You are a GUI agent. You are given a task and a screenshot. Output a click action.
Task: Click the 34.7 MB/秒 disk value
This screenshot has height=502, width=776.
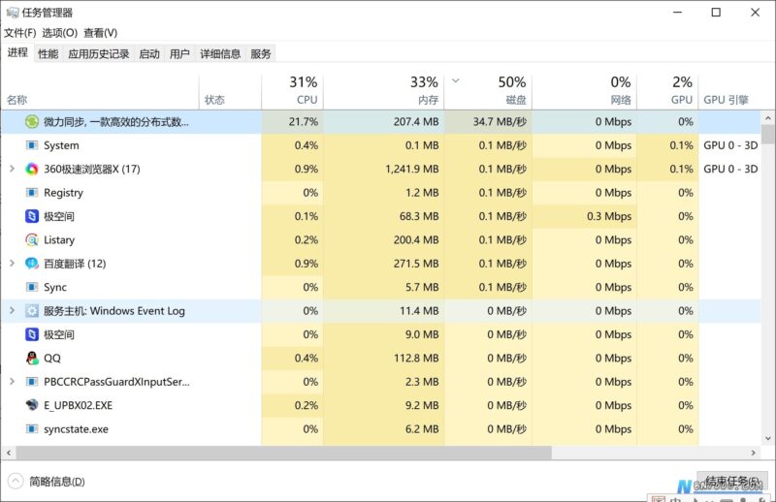(500, 122)
